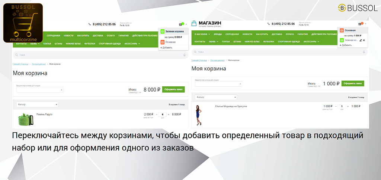Clear Фильтр field with X on 8 000 ₽ page
Screen dimensions: 381x180
point(57,104)
